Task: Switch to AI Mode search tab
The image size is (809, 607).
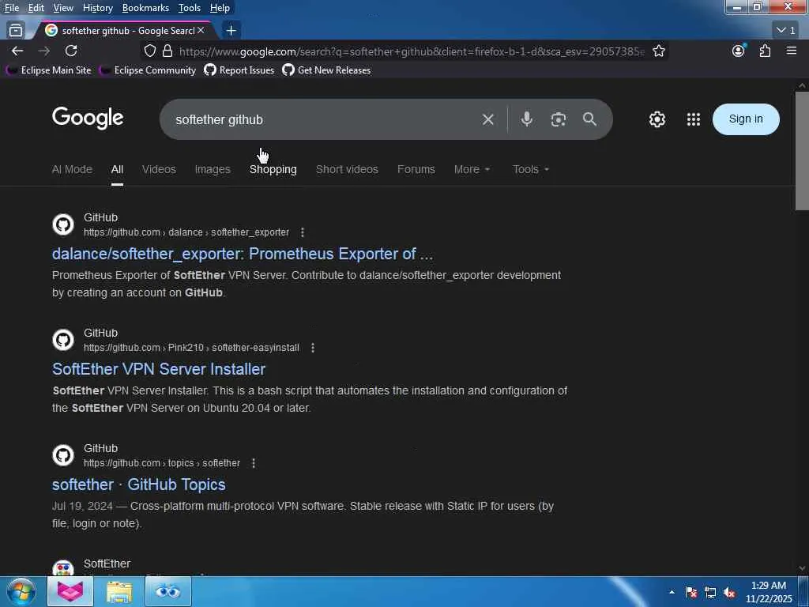Action: (72, 169)
